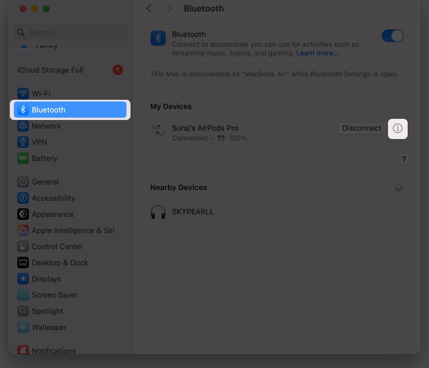Viewport: 429px width, 368px height.
Task: Open Spotlight settings
Action: 70,311
